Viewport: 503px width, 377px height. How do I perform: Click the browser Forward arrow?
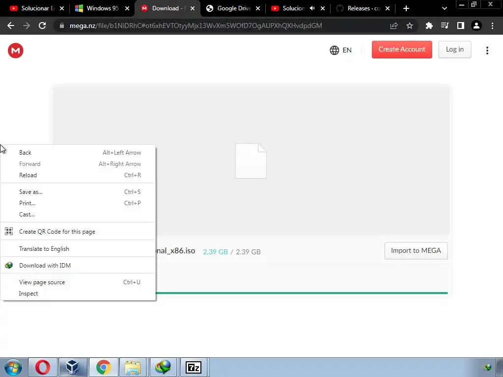pos(27,26)
